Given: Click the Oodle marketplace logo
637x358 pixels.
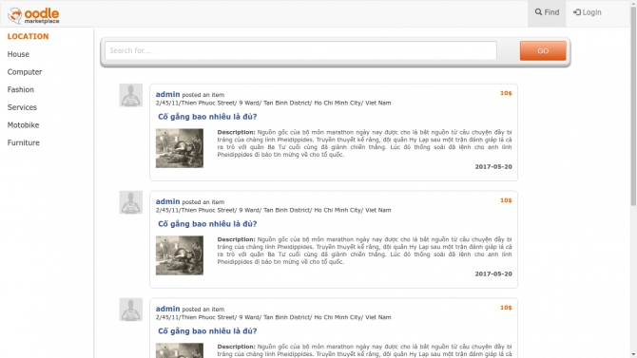Looking at the screenshot, I should coord(33,15).
